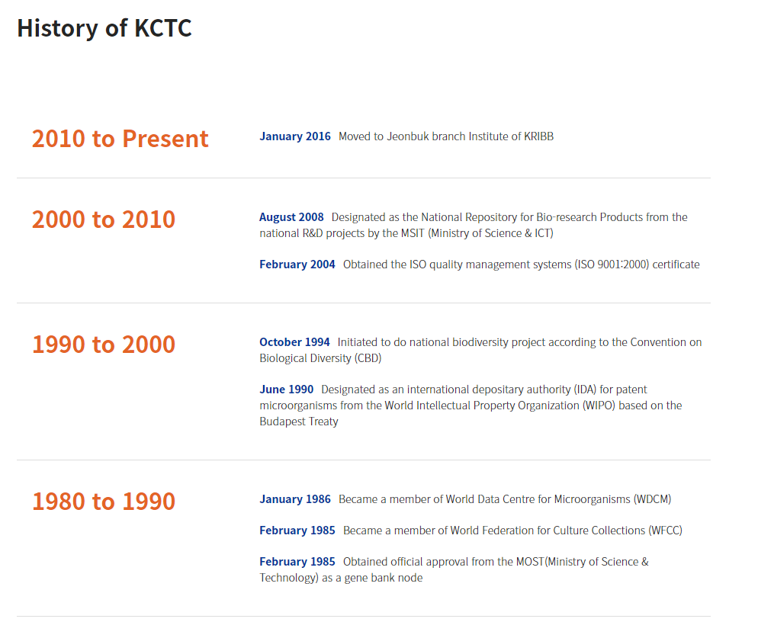This screenshot has height=638, width=758.
Task: Select the 1990 to 2000 period heading
Action: point(104,345)
